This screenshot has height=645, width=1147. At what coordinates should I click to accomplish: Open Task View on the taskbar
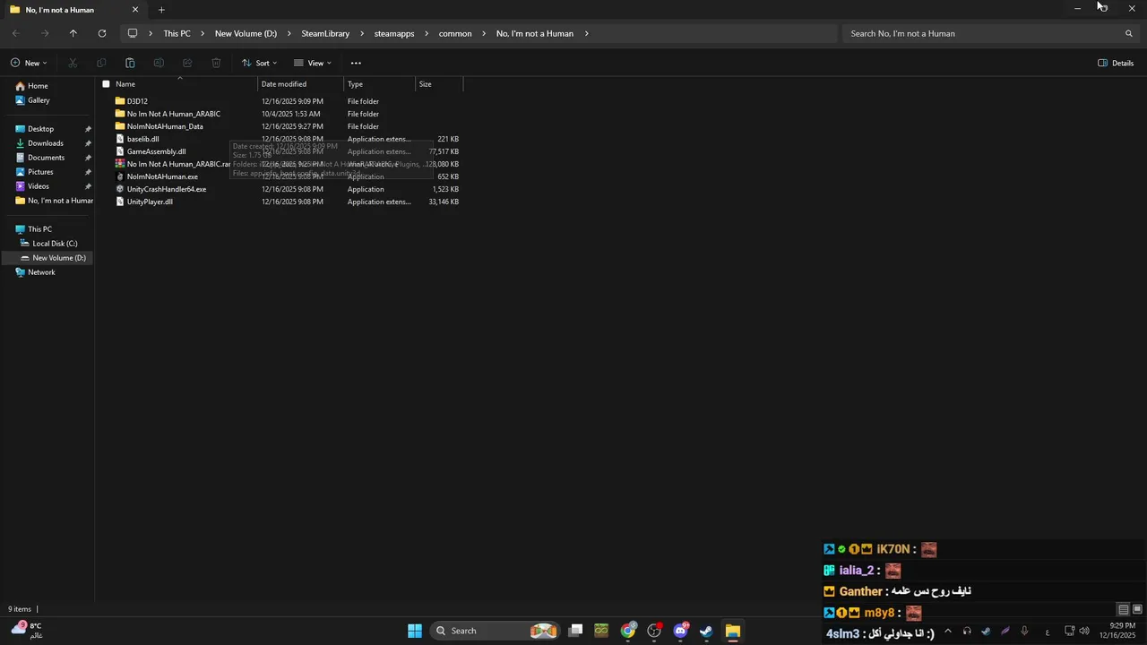576,631
